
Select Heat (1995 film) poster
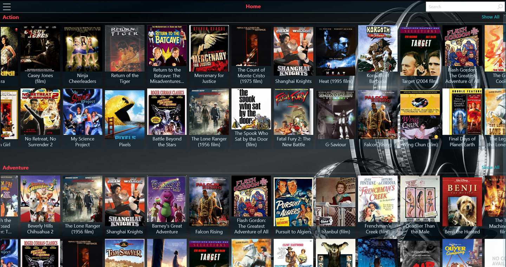tap(336, 51)
